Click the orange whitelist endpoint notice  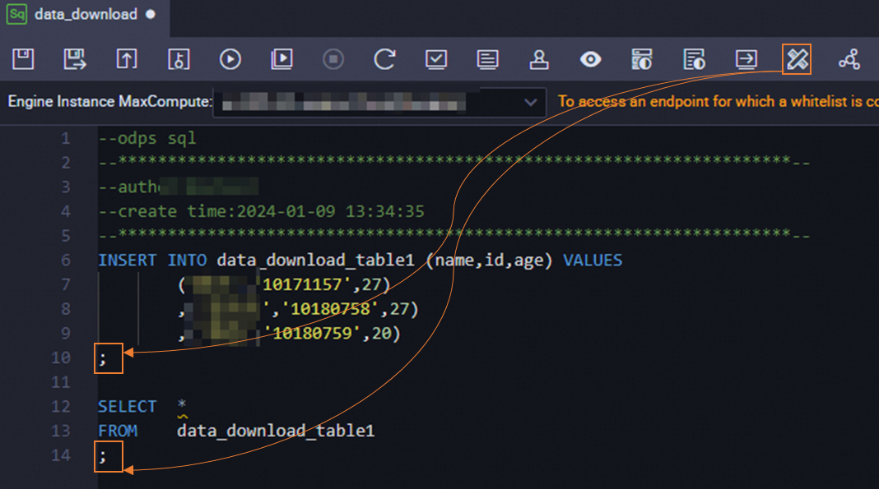pos(719,101)
